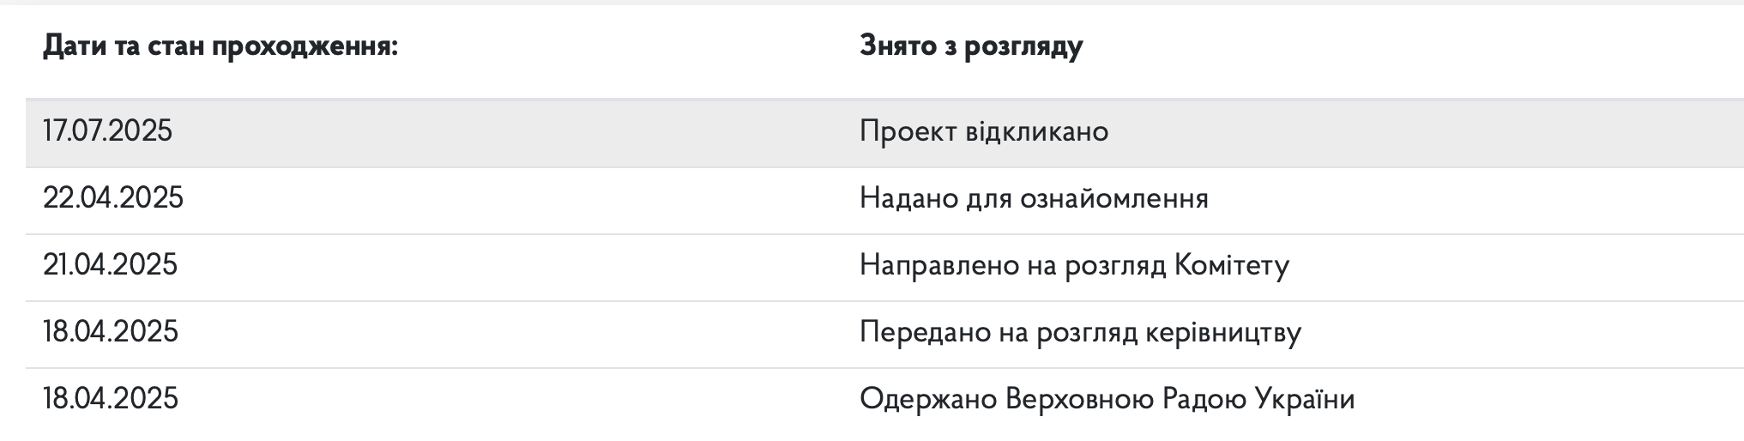Click the word "Комітету" in the table
Screen dimensions: 1744x441
[1231, 265]
